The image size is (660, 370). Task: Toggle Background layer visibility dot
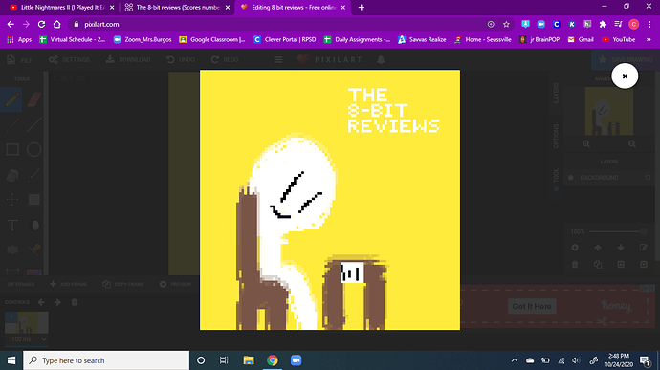[571, 178]
